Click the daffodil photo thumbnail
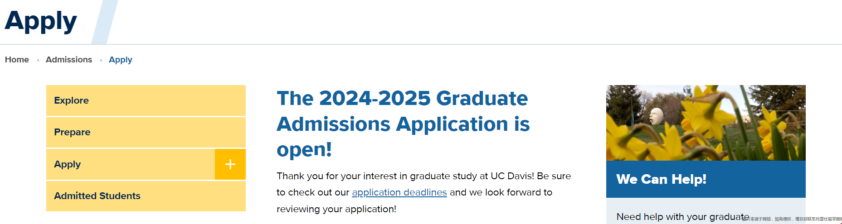This screenshot has height=224, width=842. [x=706, y=123]
